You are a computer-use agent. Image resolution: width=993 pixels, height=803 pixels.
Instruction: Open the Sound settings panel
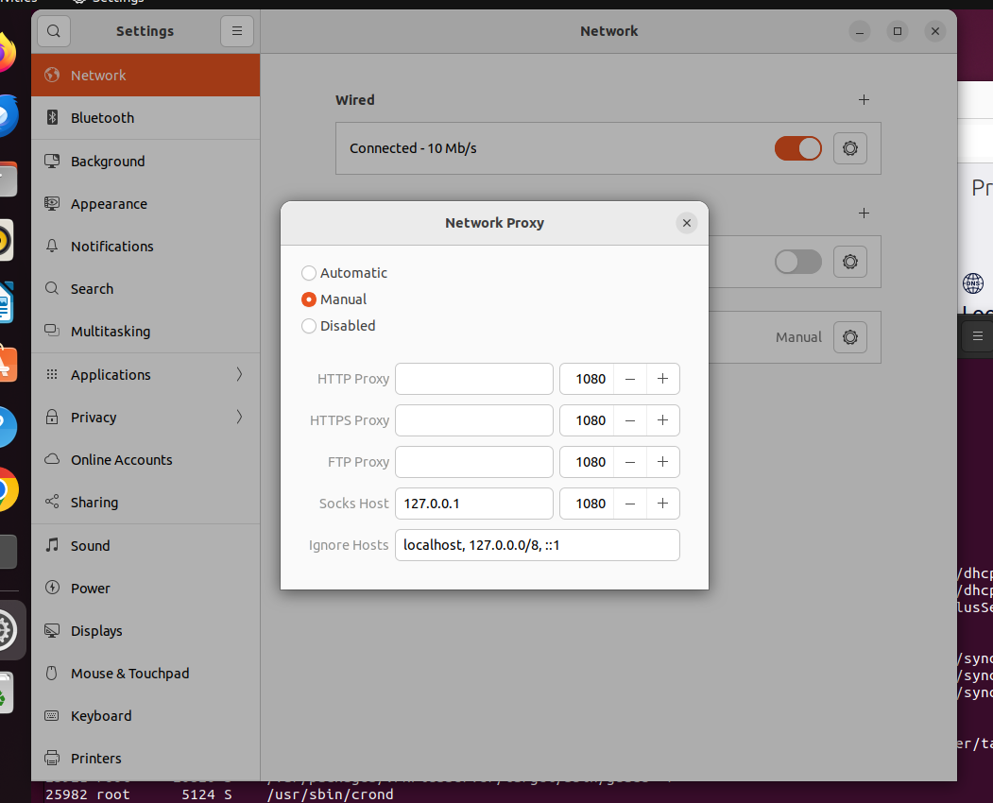(x=146, y=546)
